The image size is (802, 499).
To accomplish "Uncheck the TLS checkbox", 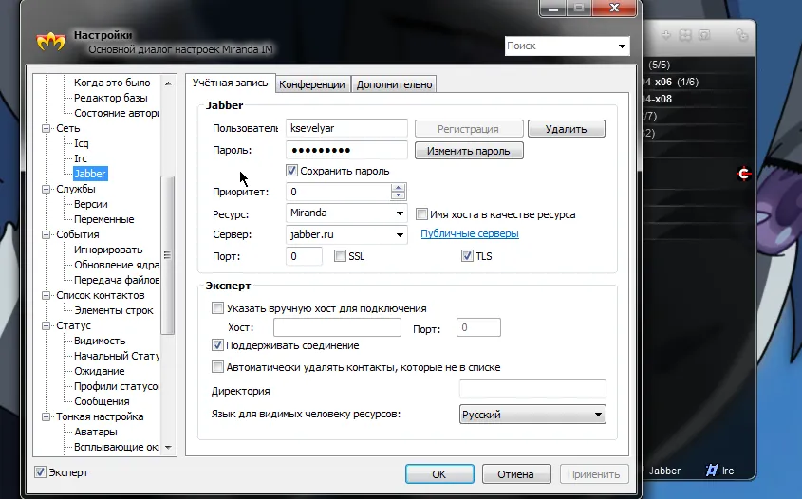I will (467, 256).
